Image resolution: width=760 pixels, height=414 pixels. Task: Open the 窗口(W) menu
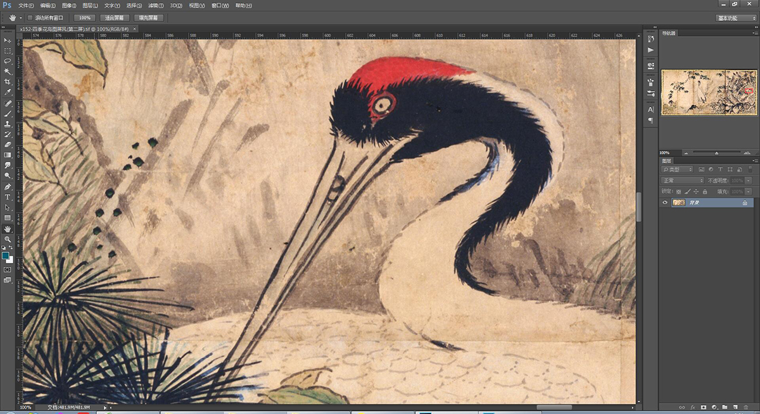[x=221, y=5]
